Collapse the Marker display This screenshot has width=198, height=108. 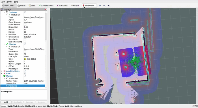coord(2,76)
